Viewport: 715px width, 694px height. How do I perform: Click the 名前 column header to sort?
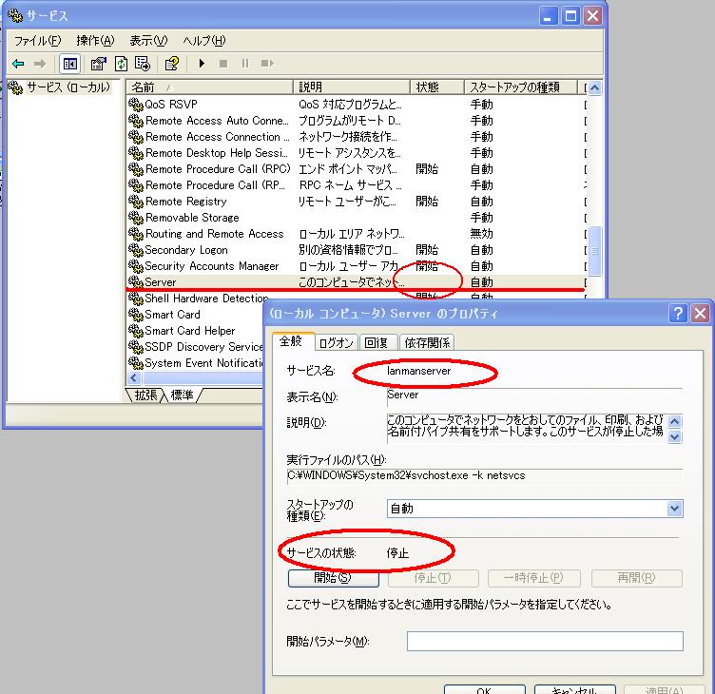click(x=209, y=87)
